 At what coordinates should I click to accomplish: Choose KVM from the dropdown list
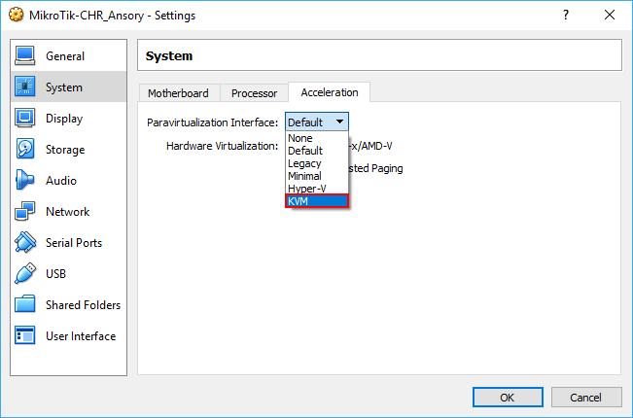[x=316, y=201]
